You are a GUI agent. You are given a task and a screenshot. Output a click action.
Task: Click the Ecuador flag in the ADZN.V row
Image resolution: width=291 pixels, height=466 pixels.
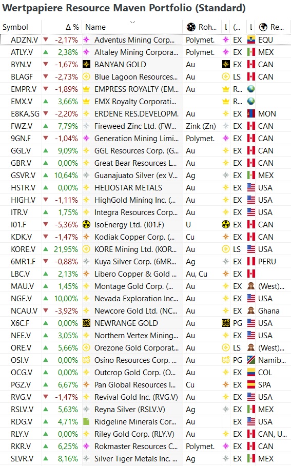[x=251, y=40]
